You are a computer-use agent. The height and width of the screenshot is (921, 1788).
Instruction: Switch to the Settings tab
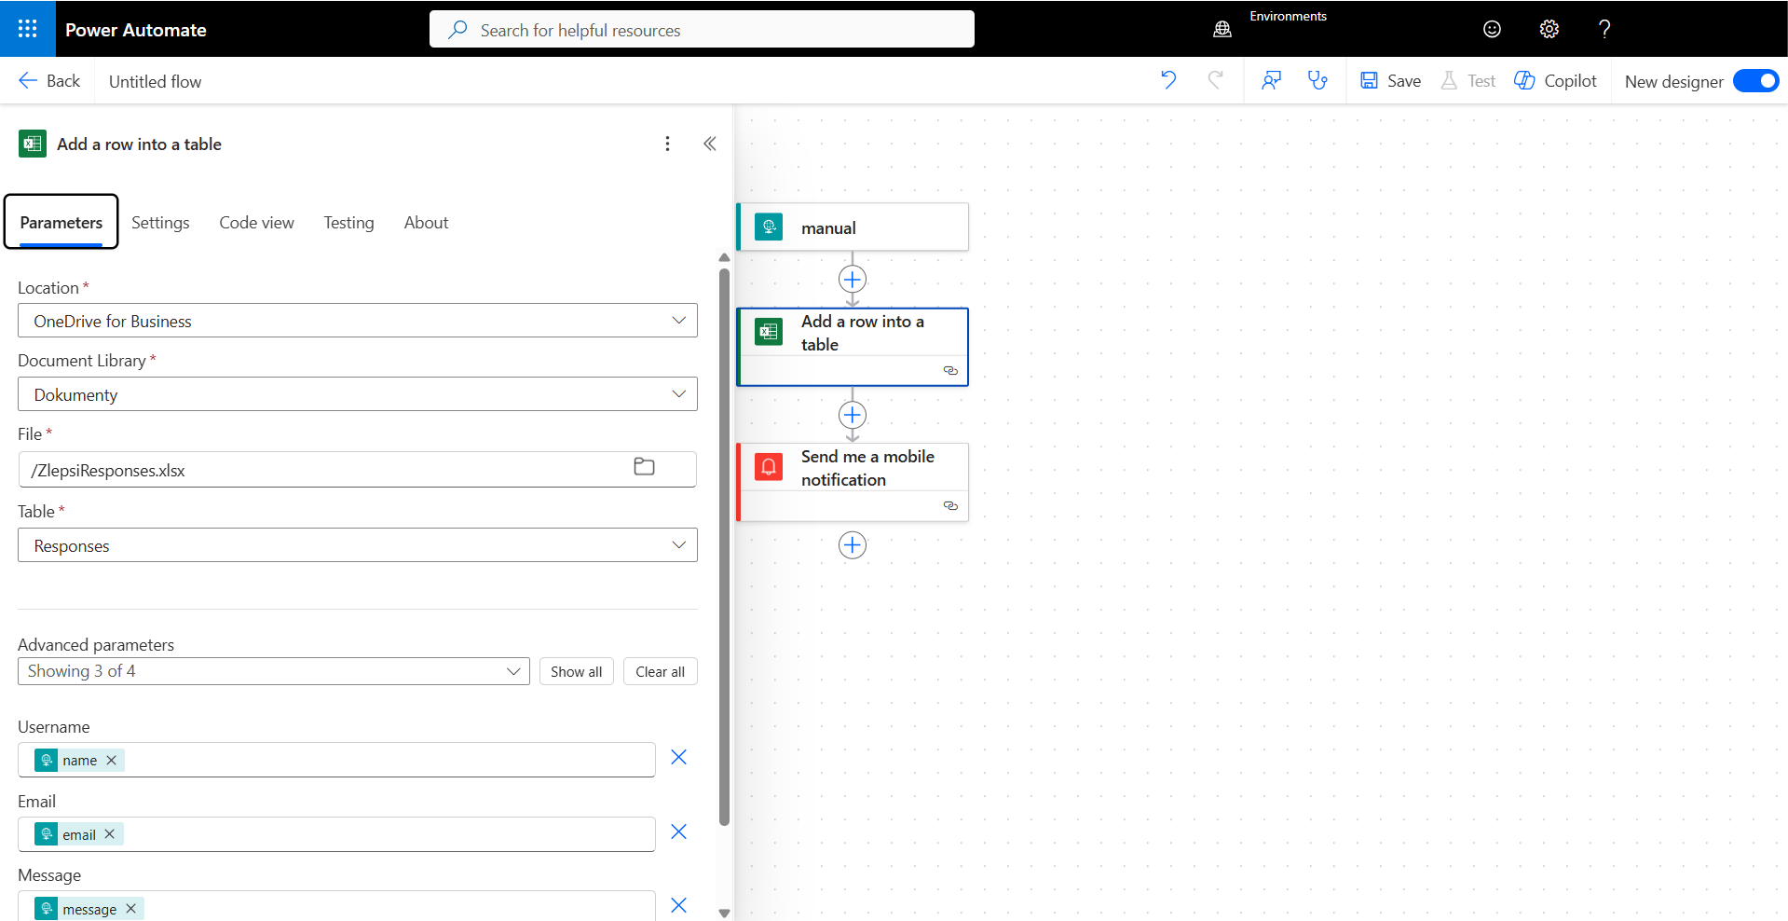(160, 223)
